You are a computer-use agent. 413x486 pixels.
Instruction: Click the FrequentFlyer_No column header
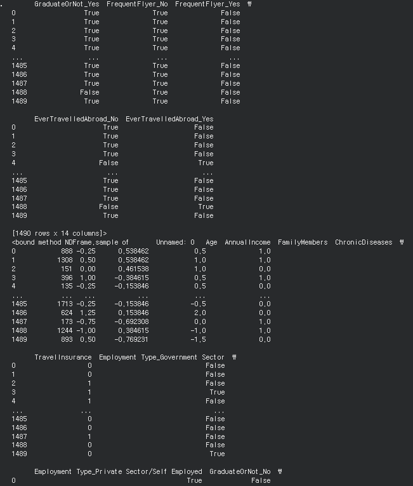coord(137,4)
